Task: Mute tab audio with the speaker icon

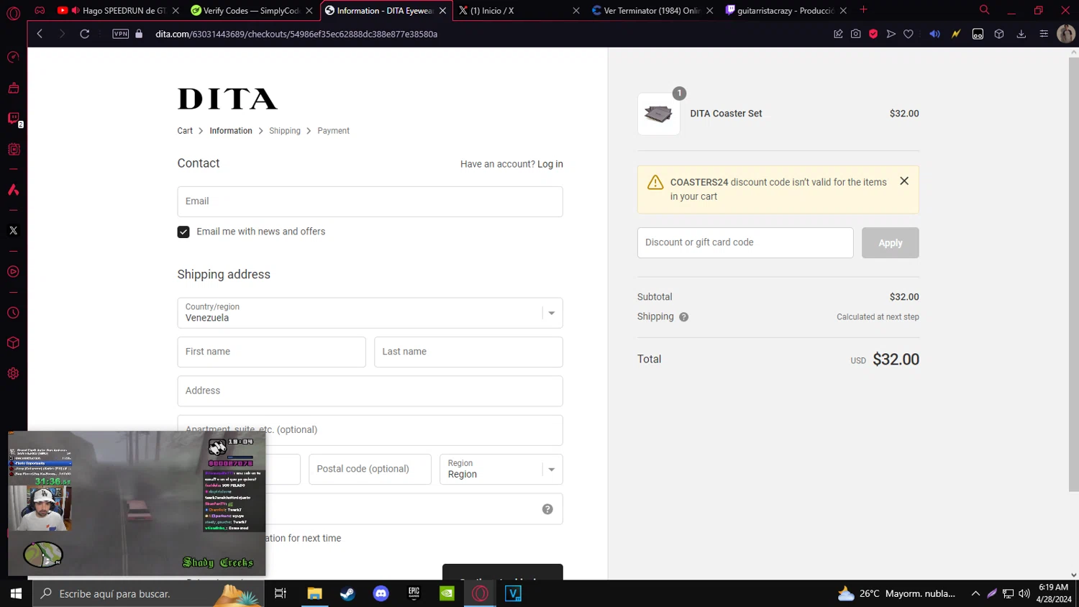Action: pyautogui.click(x=934, y=34)
